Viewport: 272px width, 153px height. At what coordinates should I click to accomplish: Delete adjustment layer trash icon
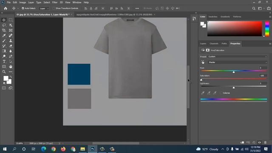(265, 142)
